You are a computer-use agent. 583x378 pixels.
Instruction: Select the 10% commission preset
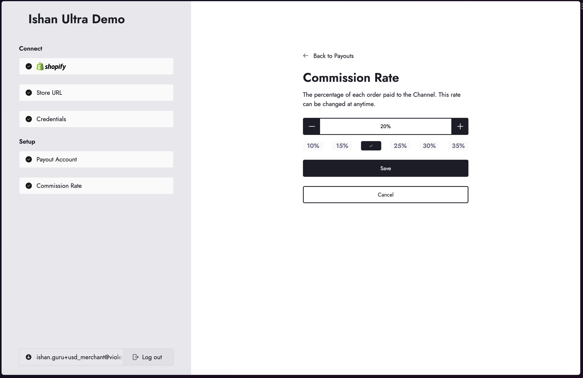coord(313,146)
